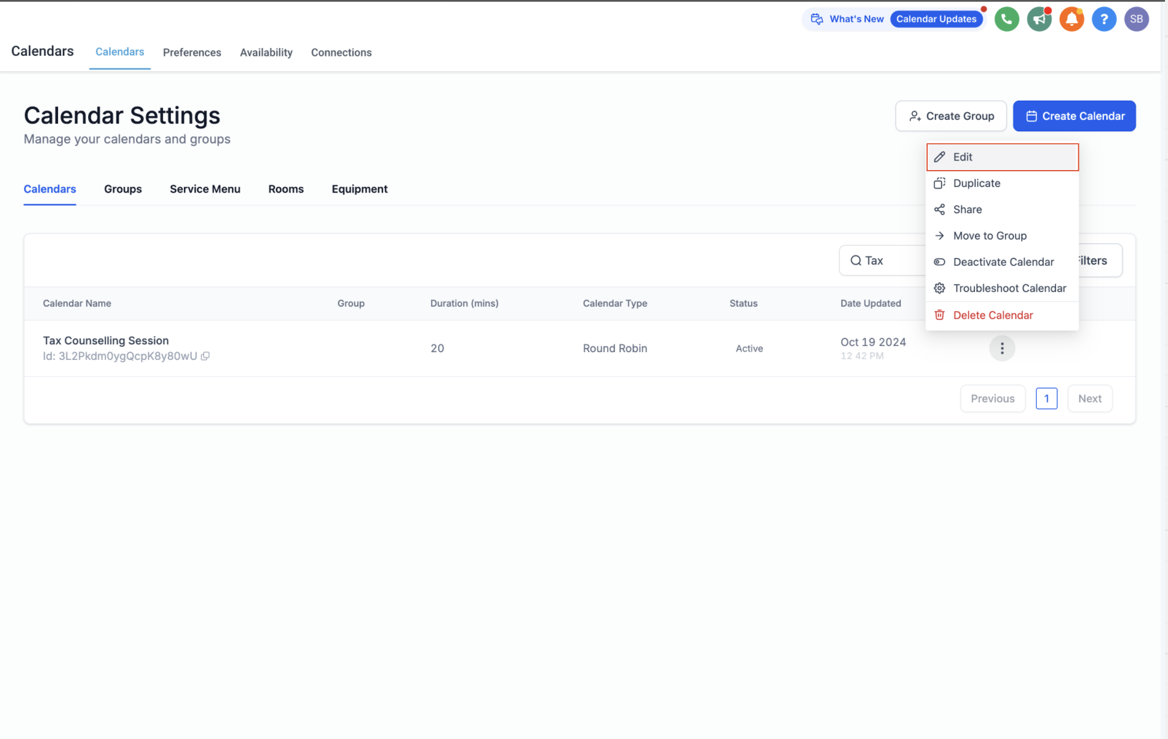Select Edit from the context menu
Screen dimensions: 1168x739
tap(1003, 157)
